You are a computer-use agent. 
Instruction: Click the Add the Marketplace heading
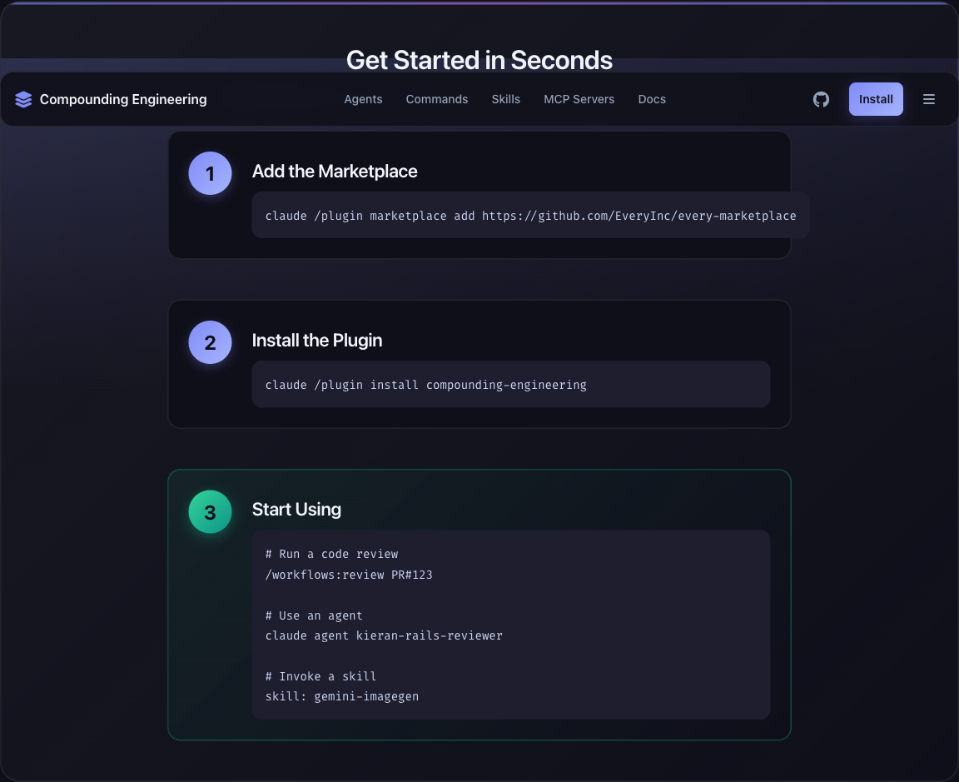pos(335,172)
